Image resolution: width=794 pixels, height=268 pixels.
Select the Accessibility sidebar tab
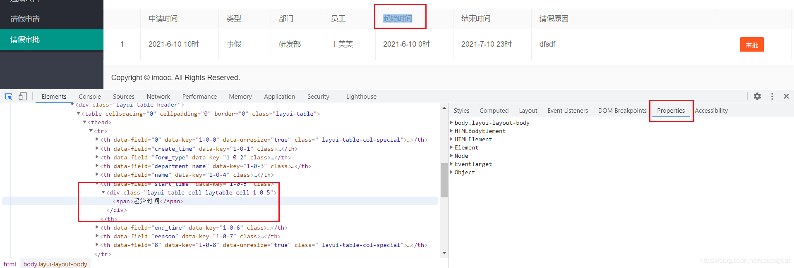coord(711,111)
